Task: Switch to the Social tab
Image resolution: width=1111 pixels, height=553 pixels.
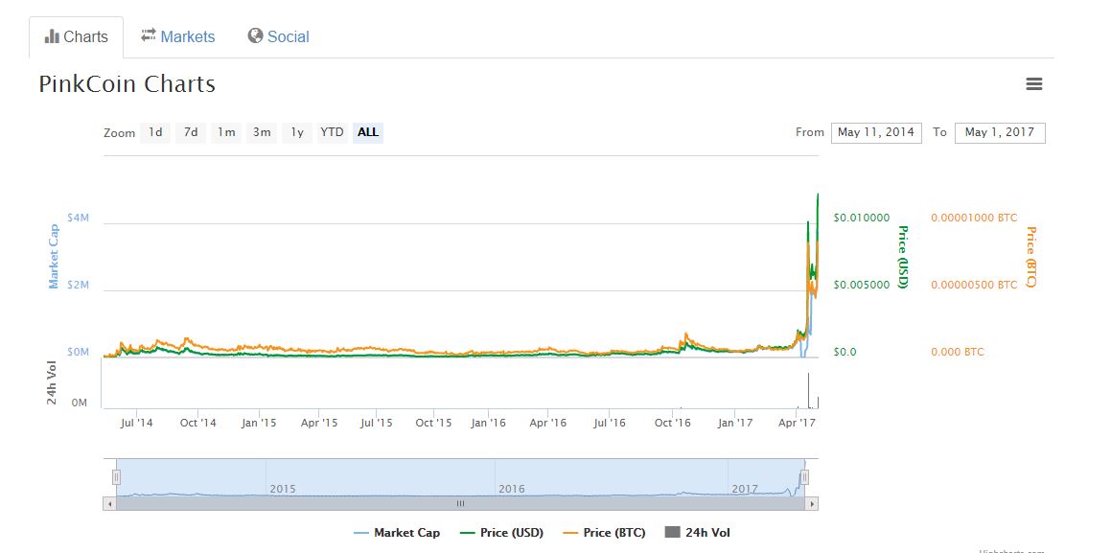Action: point(278,36)
